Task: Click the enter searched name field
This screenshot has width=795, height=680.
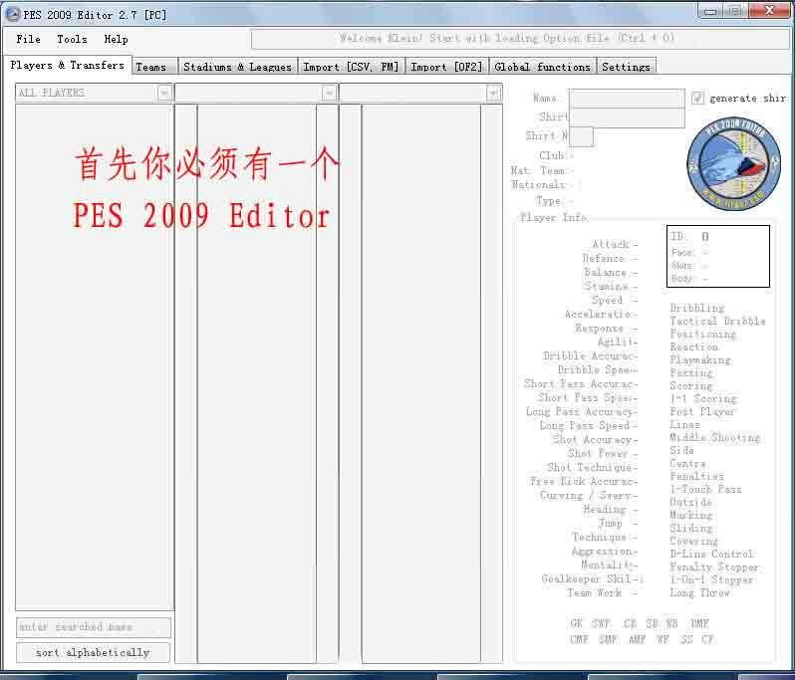Action: [x=94, y=627]
